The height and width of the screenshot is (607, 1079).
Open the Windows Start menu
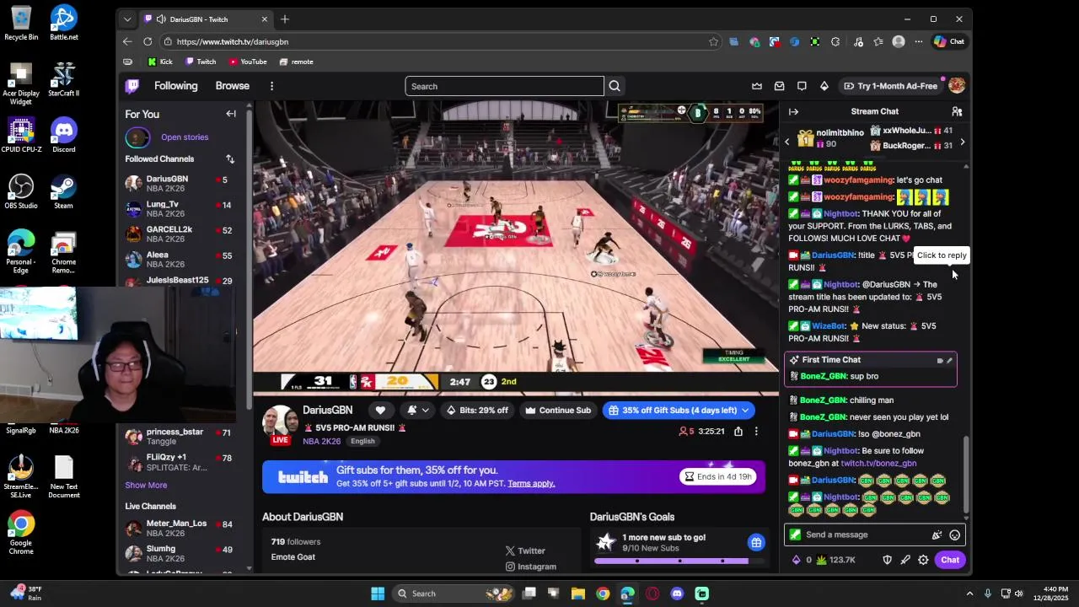pyautogui.click(x=378, y=594)
